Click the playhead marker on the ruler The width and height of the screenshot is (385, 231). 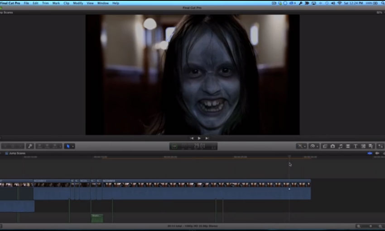pyautogui.click(x=289, y=156)
